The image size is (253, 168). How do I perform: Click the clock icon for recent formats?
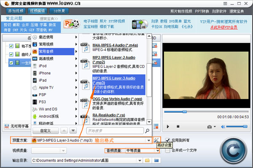(x=35, y=37)
